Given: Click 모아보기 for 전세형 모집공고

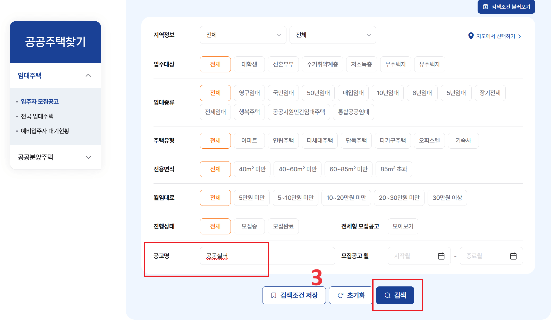Looking at the screenshot, I should tap(403, 226).
